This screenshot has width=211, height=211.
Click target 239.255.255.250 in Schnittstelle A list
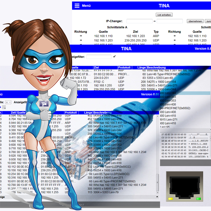click(x=135, y=40)
